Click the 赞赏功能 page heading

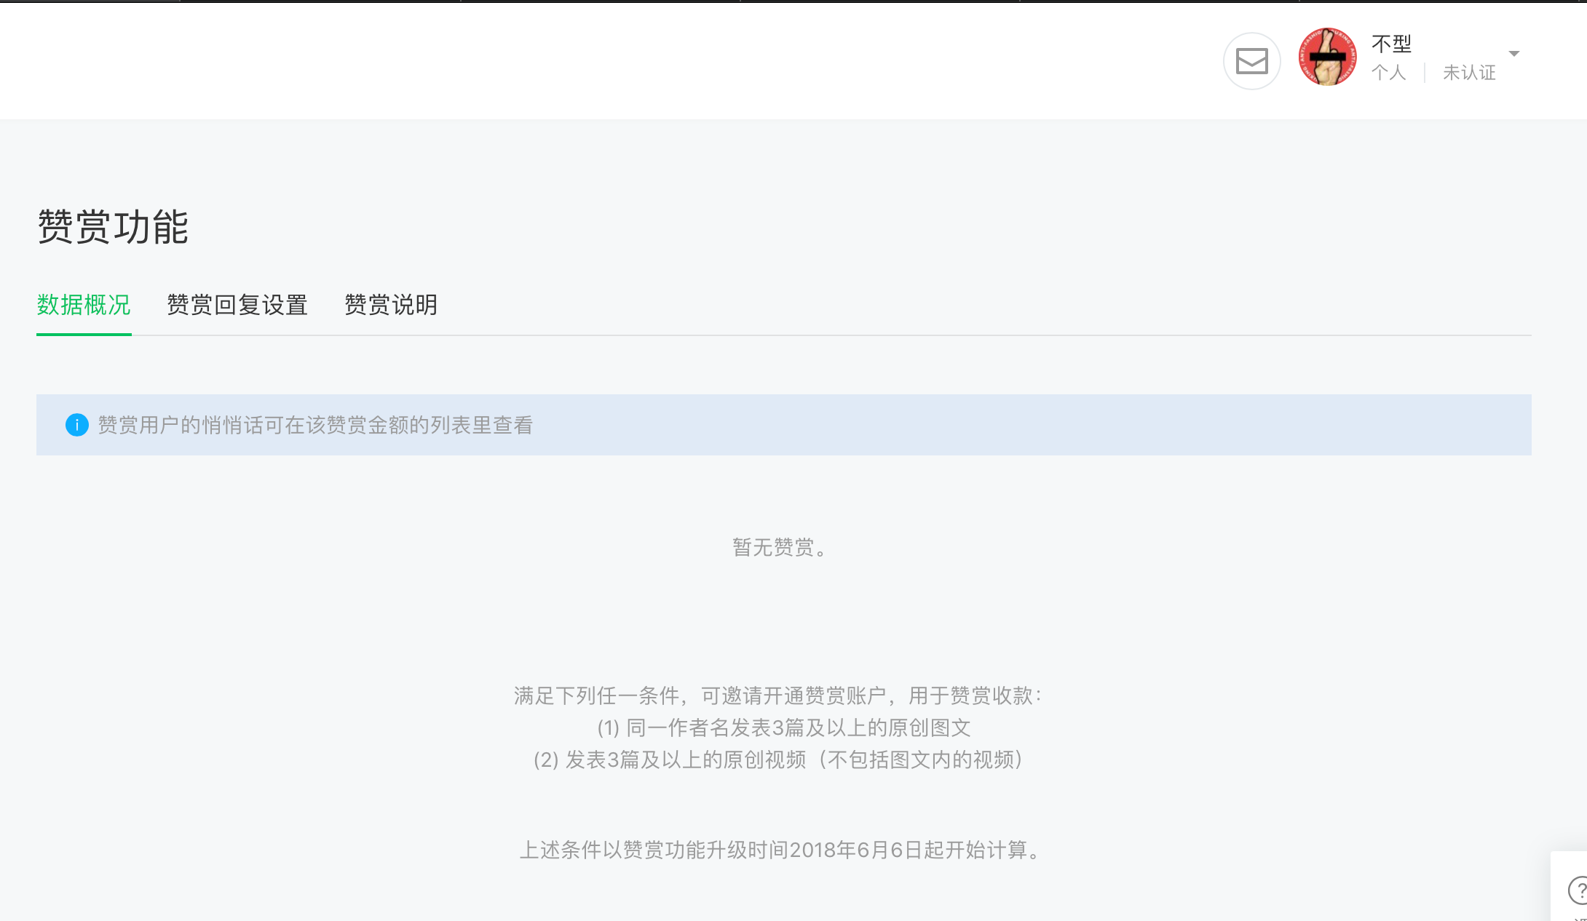(x=113, y=227)
